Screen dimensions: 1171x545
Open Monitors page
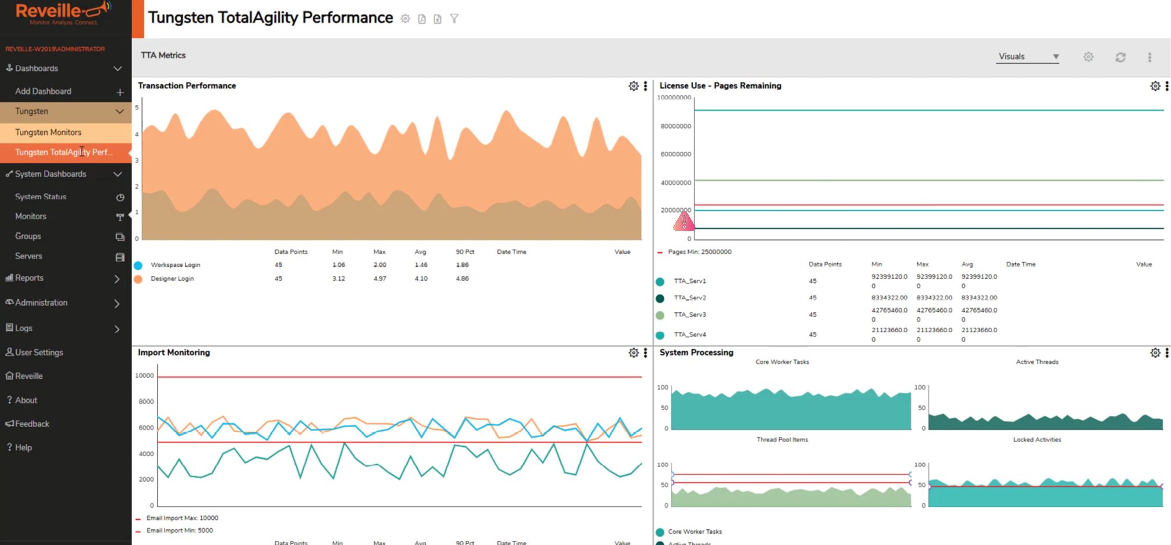(x=31, y=216)
